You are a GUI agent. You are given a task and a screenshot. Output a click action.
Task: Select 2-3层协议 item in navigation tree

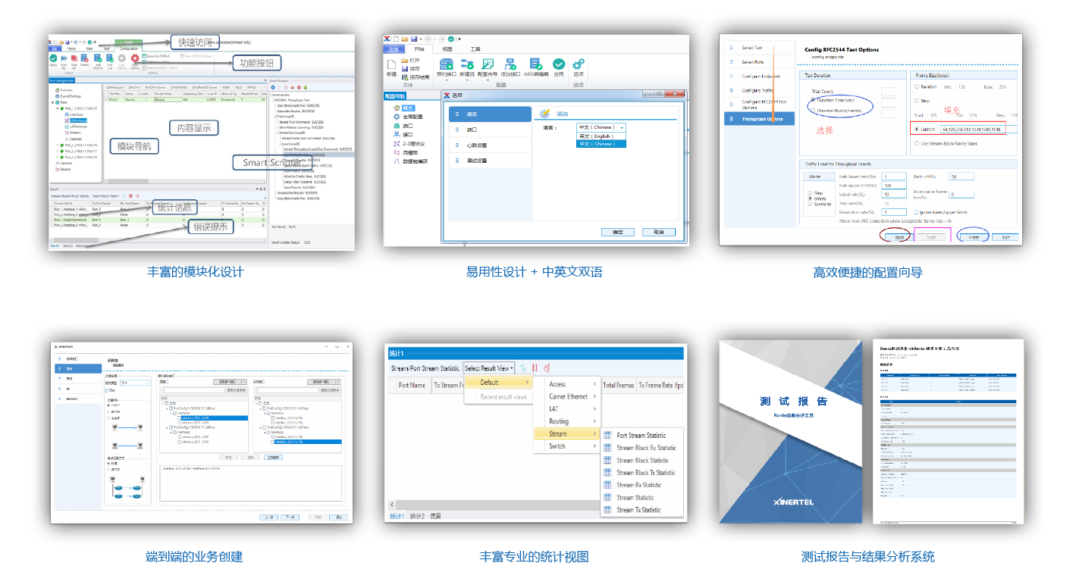pyautogui.click(x=409, y=143)
